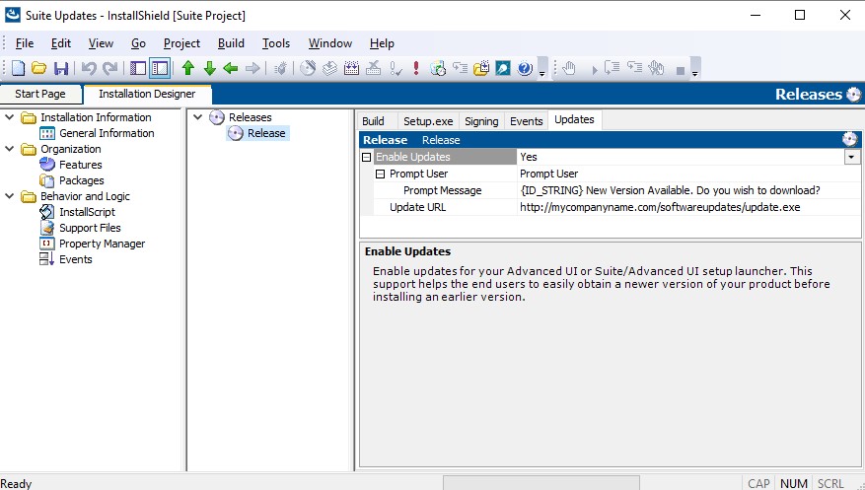
Task: Click the red exclamation run icon
Action: coord(416,68)
